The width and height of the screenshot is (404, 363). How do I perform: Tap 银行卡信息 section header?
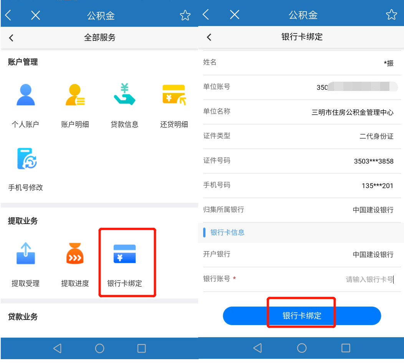[227, 233]
